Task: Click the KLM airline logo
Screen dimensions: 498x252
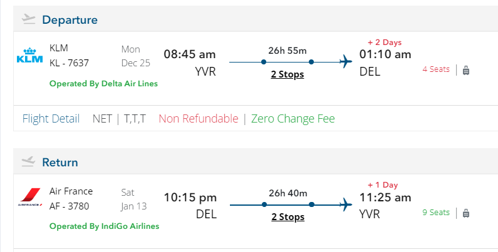Action: pos(29,56)
